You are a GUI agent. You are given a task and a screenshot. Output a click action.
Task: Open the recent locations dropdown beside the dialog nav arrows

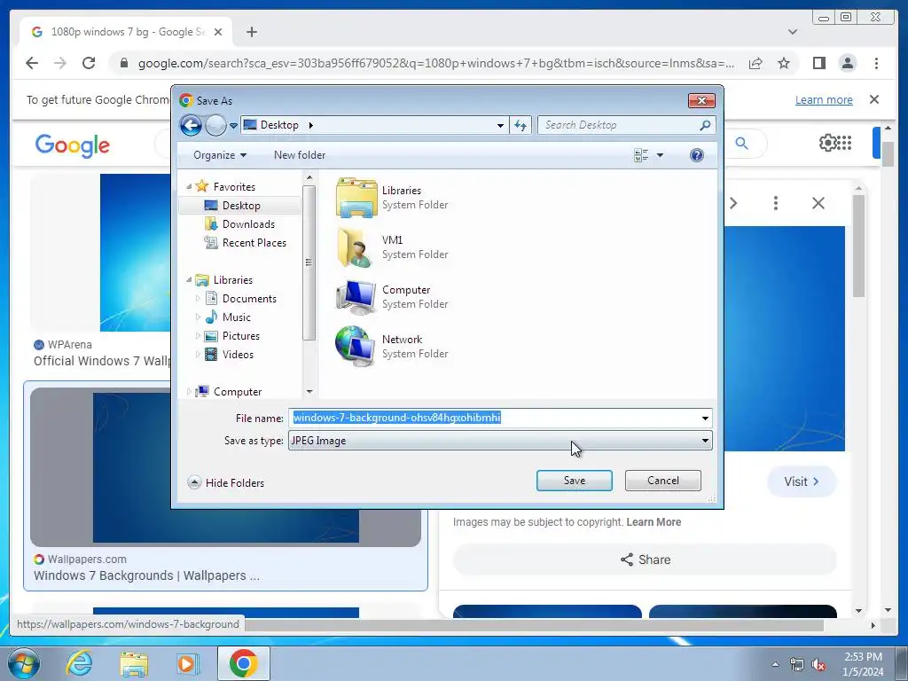point(233,125)
